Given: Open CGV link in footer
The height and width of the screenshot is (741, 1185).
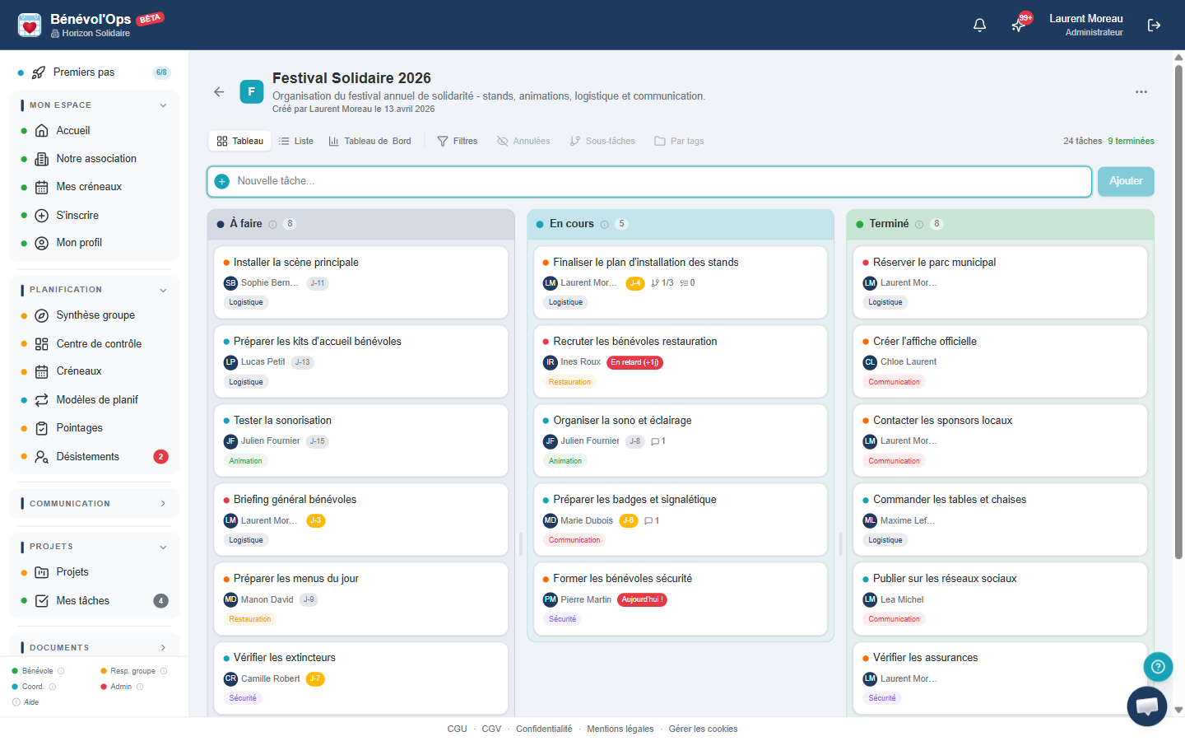Looking at the screenshot, I should (x=491, y=729).
